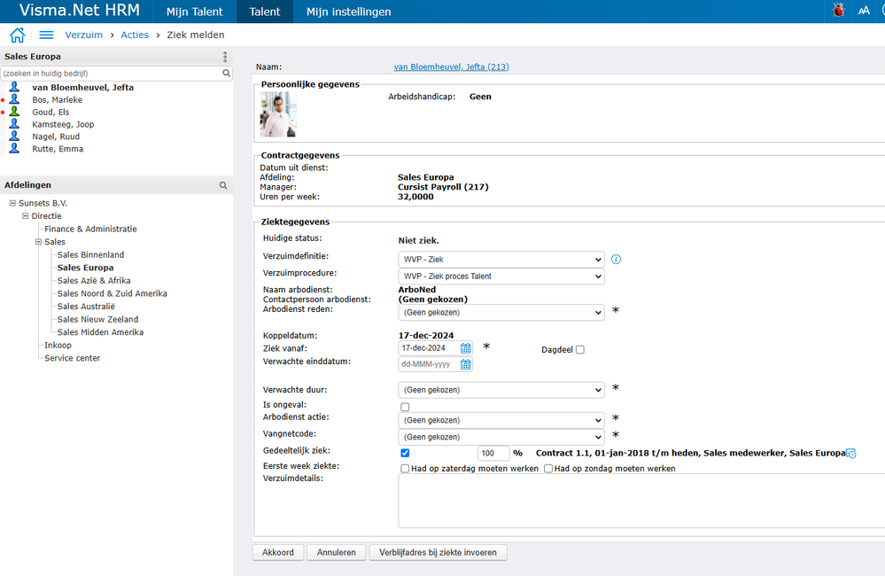Screen dimensions: 885x576
Task: Switch to Mijn Talent tab
Action: [195, 12]
